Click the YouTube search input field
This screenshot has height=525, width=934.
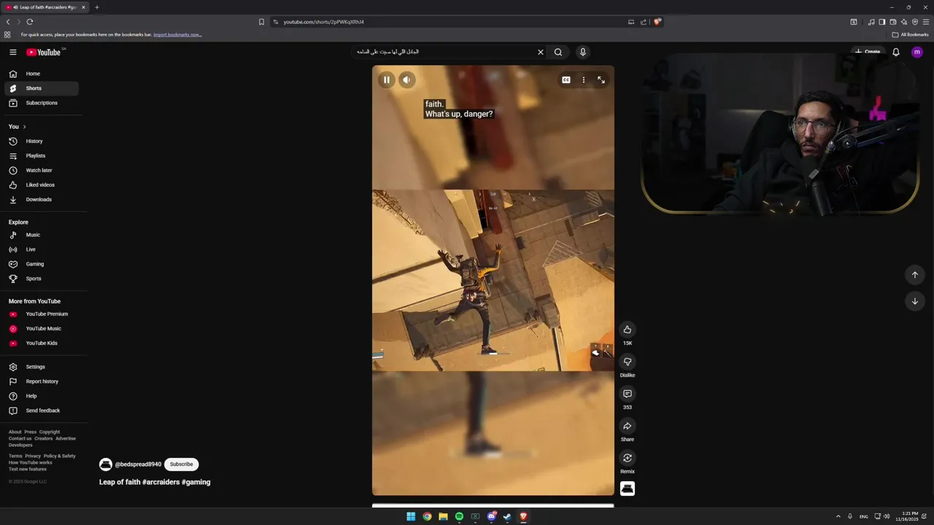coord(444,52)
